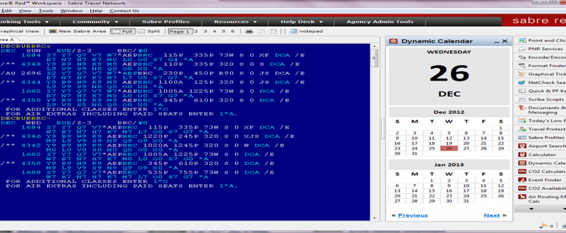Open the Encode/Decode tool icon
Viewport: 566px width, 233px height.
pos(522,57)
